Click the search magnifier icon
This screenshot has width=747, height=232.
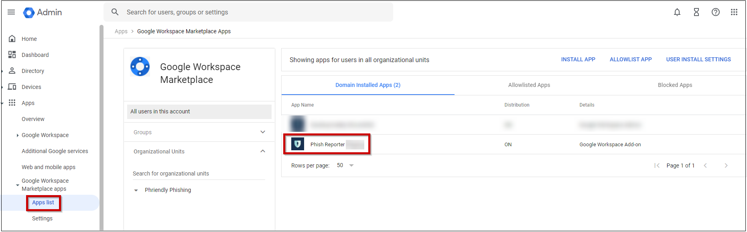pos(115,12)
